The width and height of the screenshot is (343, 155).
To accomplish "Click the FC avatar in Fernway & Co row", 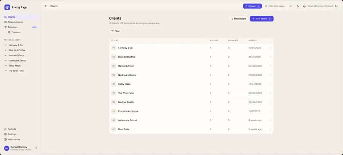I will click(x=113, y=48).
